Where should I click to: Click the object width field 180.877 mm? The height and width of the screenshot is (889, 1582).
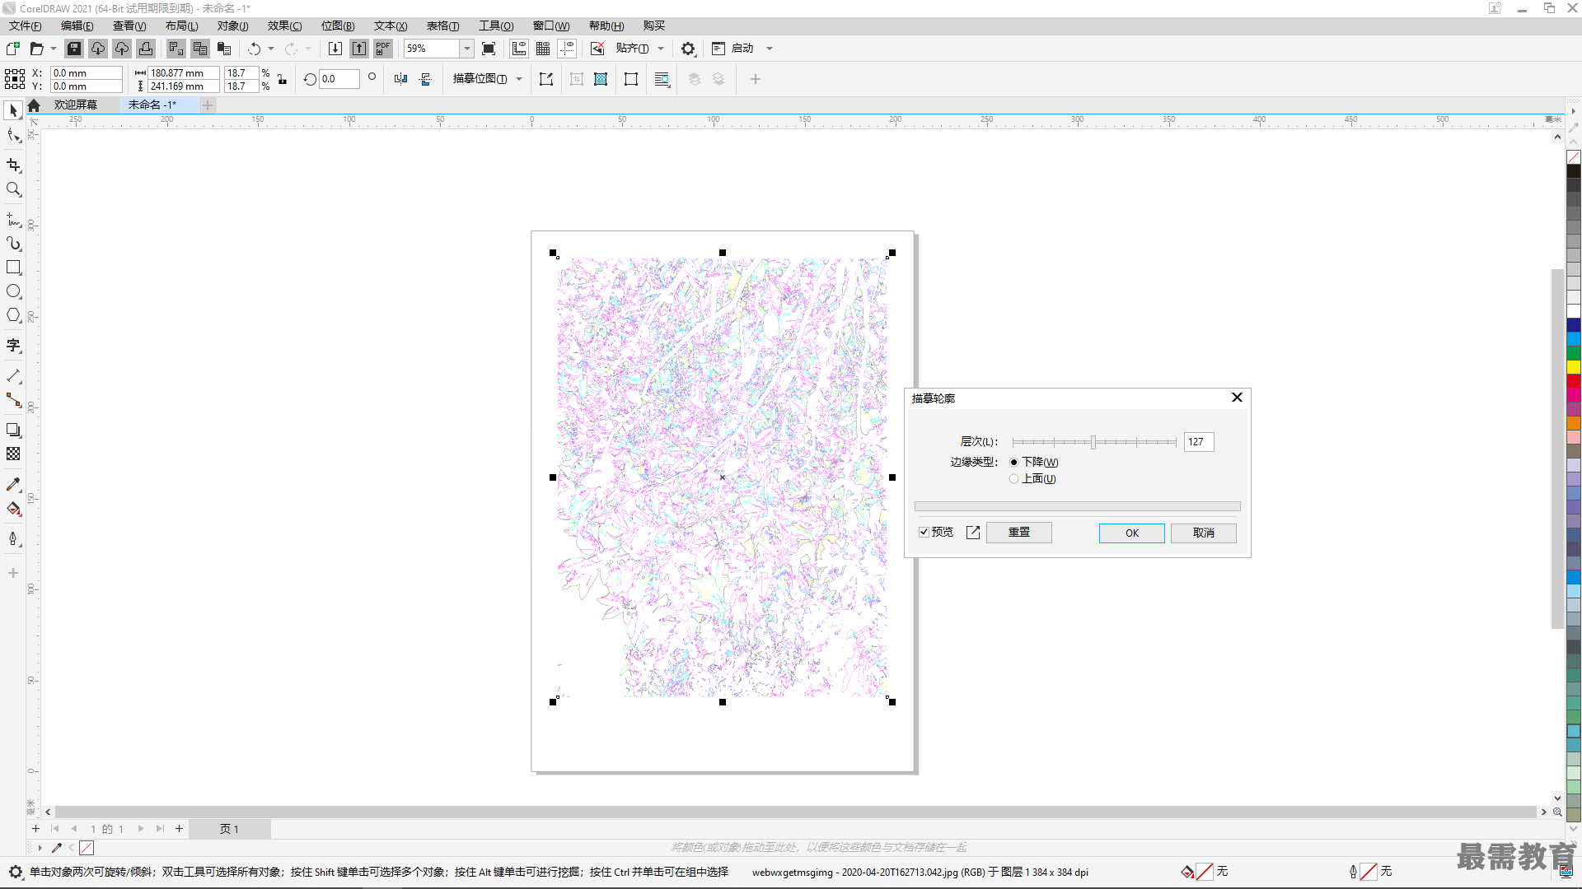[183, 72]
